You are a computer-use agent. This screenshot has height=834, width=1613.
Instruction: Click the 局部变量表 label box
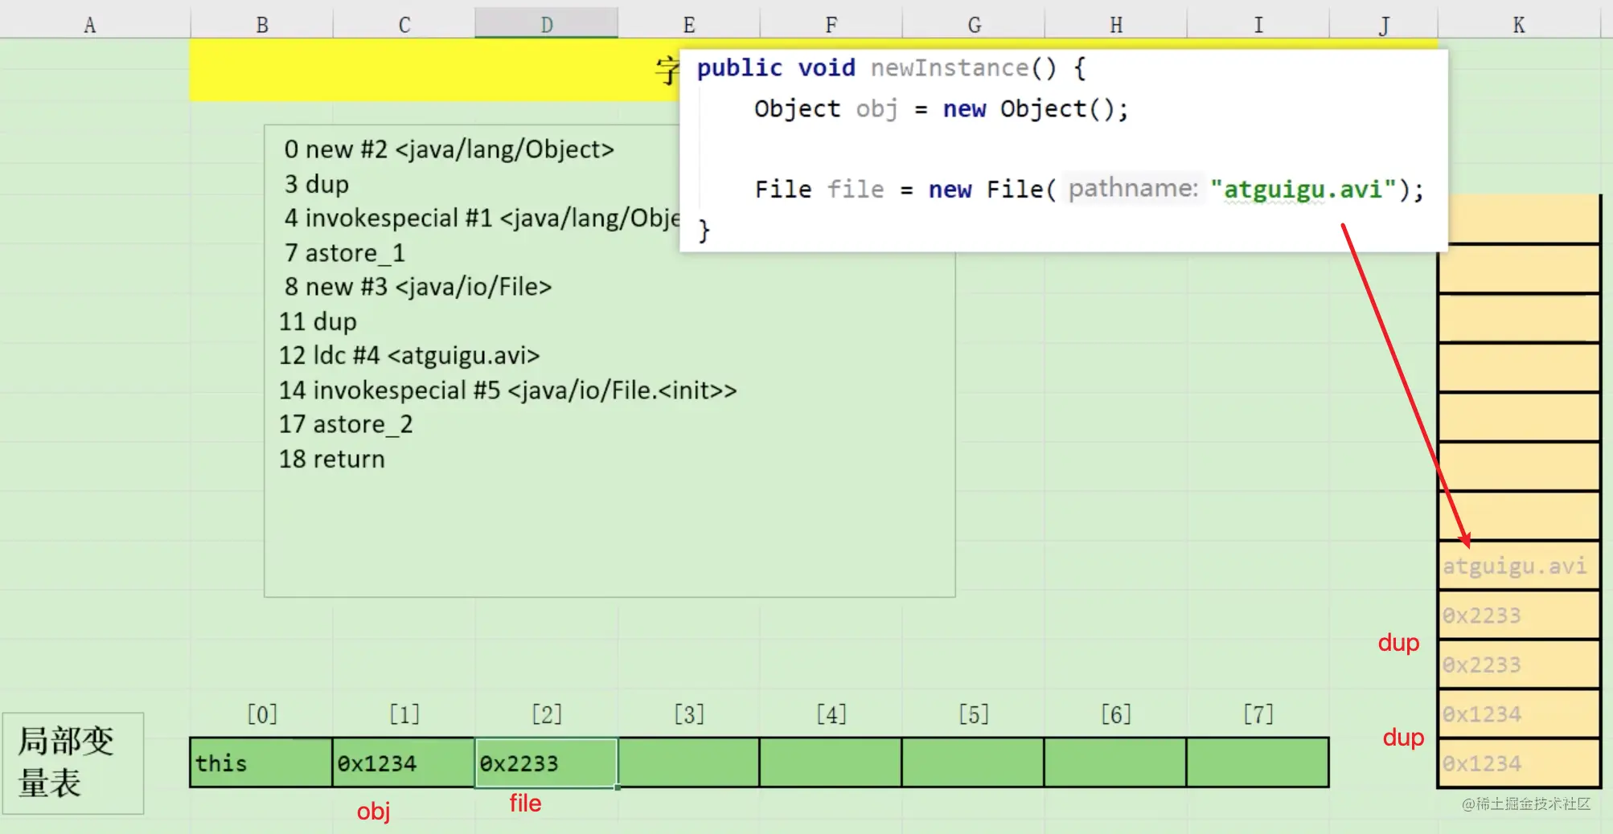(73, 763)
